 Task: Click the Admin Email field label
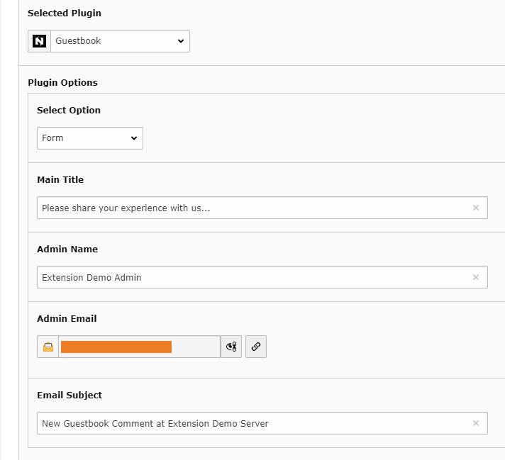[67, 318]
